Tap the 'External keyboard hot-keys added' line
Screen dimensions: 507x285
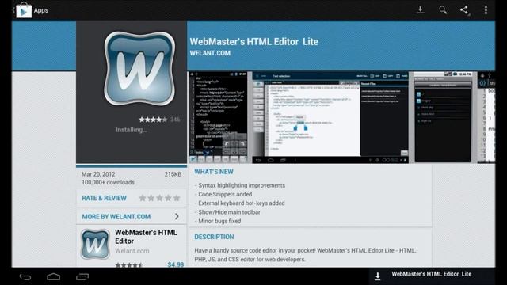[x=239, y=203]
